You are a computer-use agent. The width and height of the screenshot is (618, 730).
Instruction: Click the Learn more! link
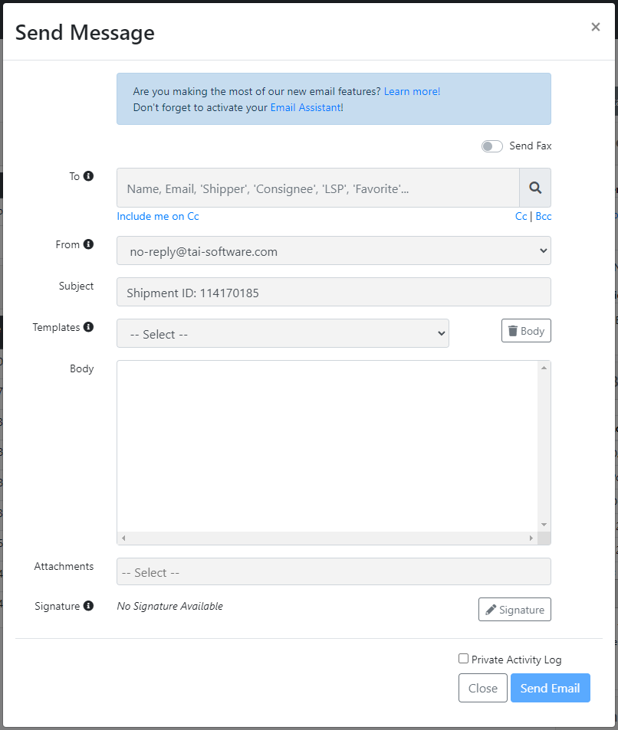[412, 91]
